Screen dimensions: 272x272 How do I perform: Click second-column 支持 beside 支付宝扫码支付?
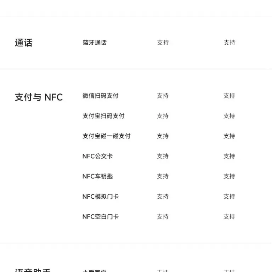pyautogui.click(x=229, y=116)
